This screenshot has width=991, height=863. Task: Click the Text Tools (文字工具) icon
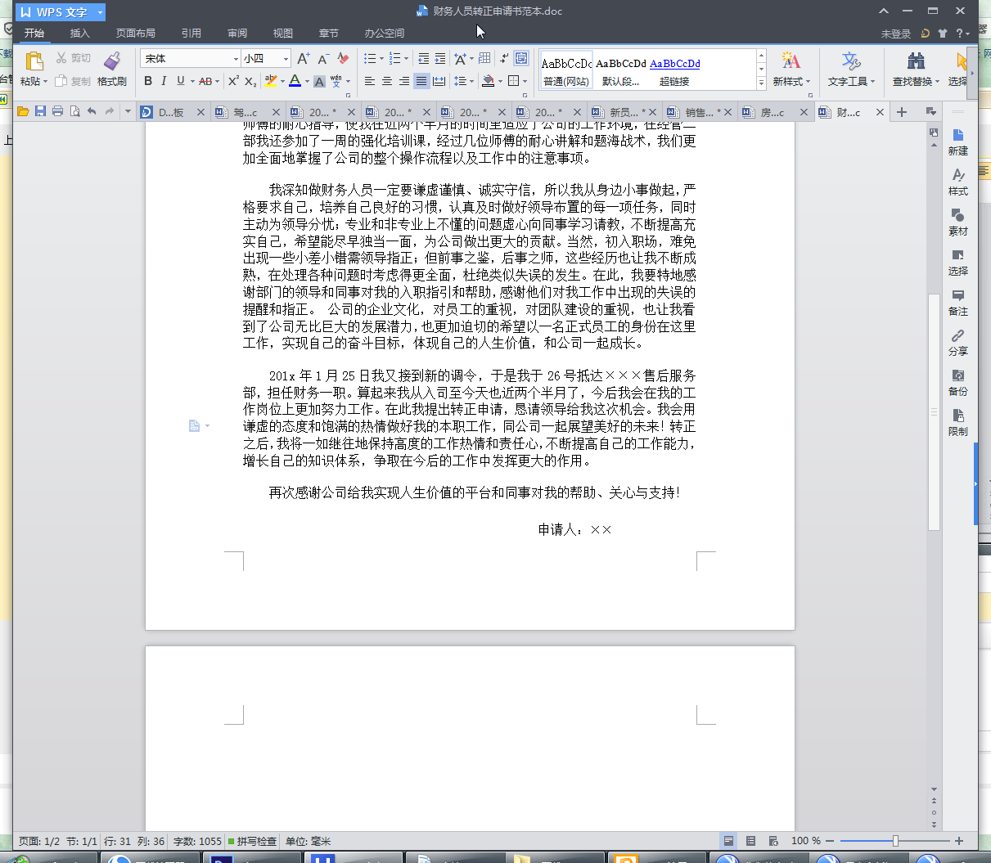[x=850, y=61]
